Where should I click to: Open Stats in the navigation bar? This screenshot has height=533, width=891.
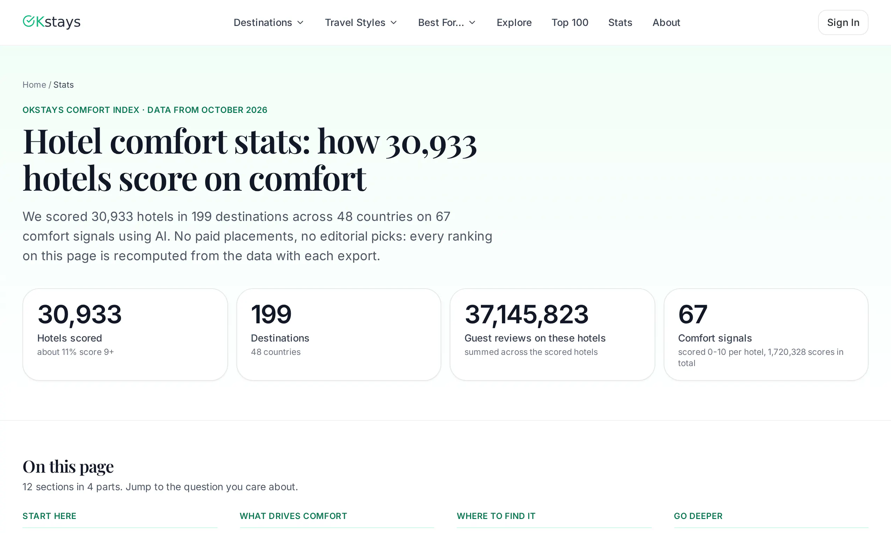[620, 23]
